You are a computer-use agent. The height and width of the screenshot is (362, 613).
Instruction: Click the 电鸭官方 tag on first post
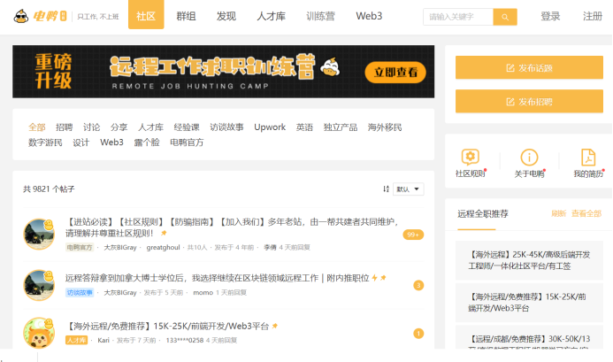click(80, 247)
